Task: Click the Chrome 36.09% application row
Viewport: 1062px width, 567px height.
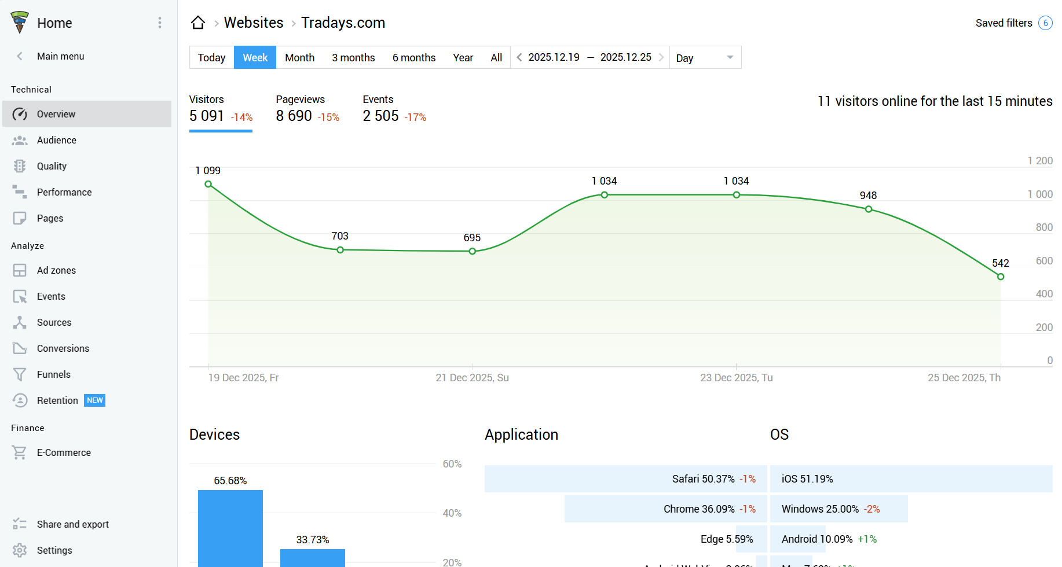Action: 666,509
